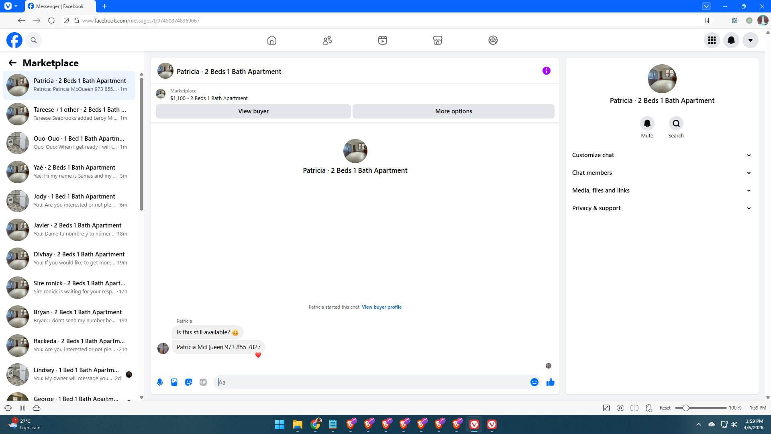Search in the Patricia conversation
This screenshot has height=434, width=771.
676,123
